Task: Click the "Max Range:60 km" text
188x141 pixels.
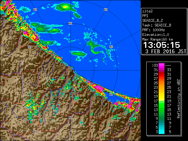Action: tap(157, 39)
